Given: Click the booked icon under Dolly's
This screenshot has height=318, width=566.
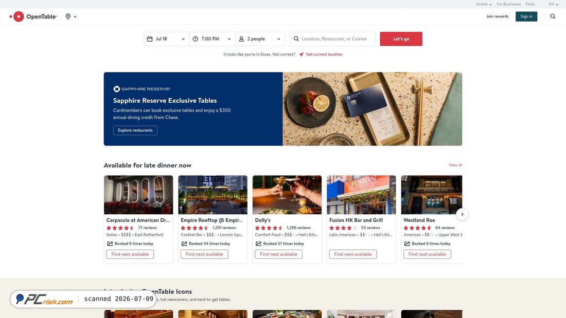Looking at the screenshot, I should [258, 244].
